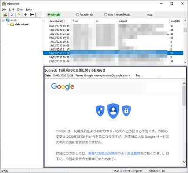Click the work label in tree
The image size is (188, 173).
14,20
